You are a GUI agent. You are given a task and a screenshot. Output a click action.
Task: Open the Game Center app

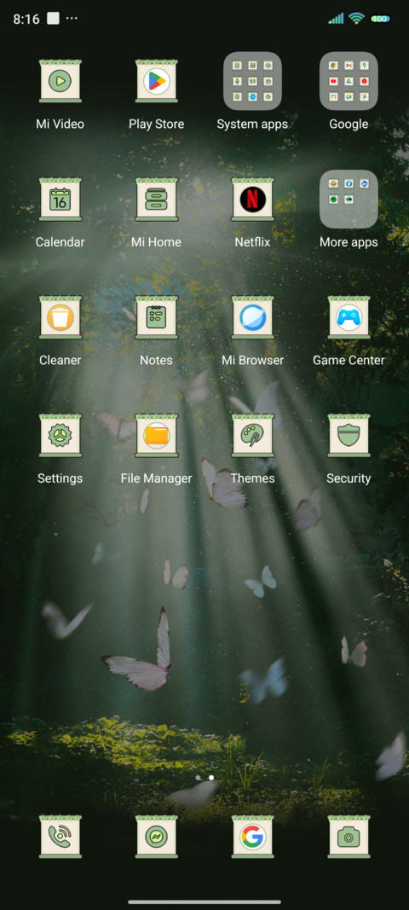(x=349, y=317)
